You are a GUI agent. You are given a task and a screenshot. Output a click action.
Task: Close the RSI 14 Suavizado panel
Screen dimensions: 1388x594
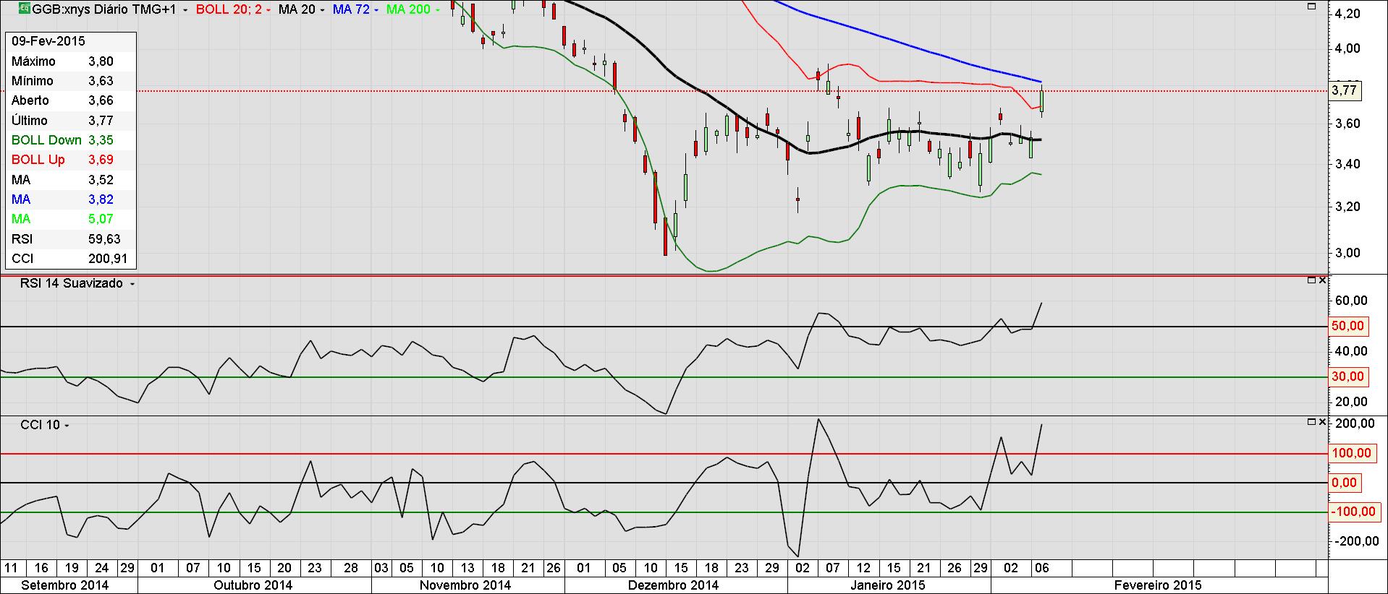pyautogui.click(x=1322, y=280)
